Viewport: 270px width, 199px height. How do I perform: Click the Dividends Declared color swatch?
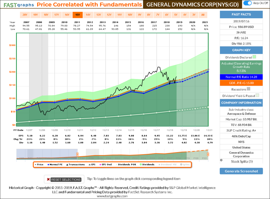click(x=254, y=57)
